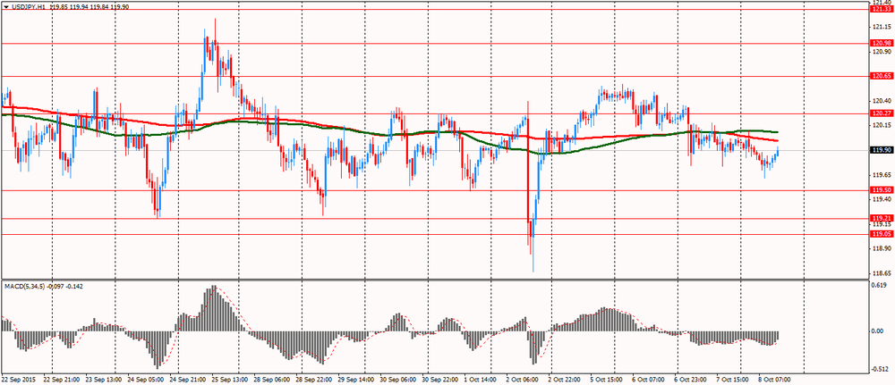This screenshot has height=385, width=895.
Task: Click the 1 Oct 14:00 time label
Action: coord(481,378)
